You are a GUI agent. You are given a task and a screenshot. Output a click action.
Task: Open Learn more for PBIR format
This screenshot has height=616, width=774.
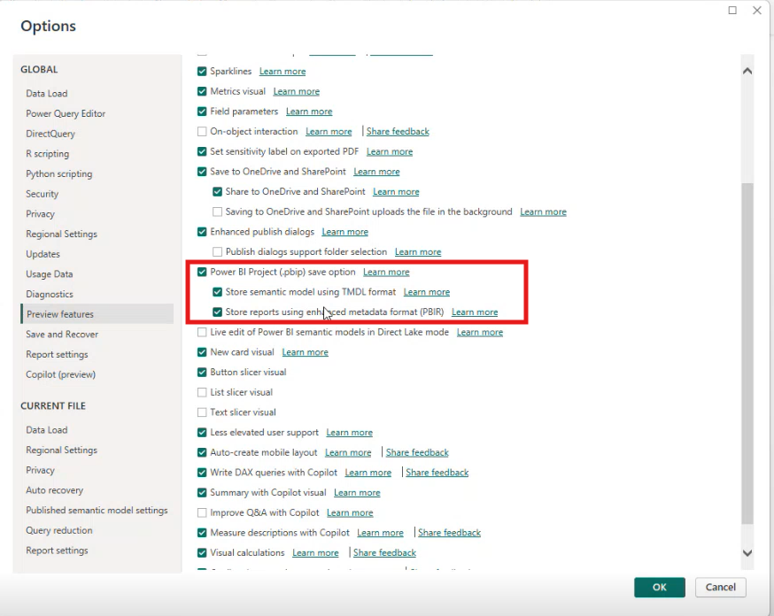tap(475, 312)
